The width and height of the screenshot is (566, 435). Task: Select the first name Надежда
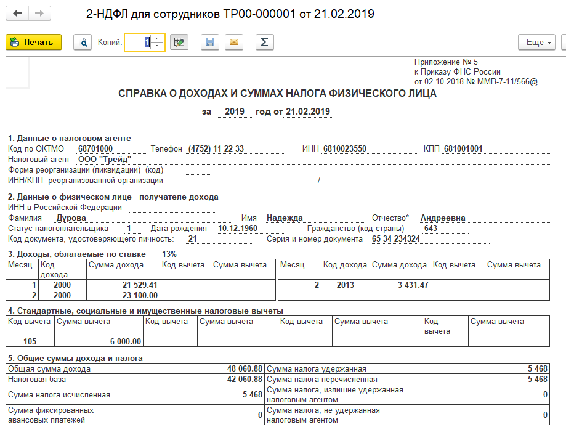[285, 218]
